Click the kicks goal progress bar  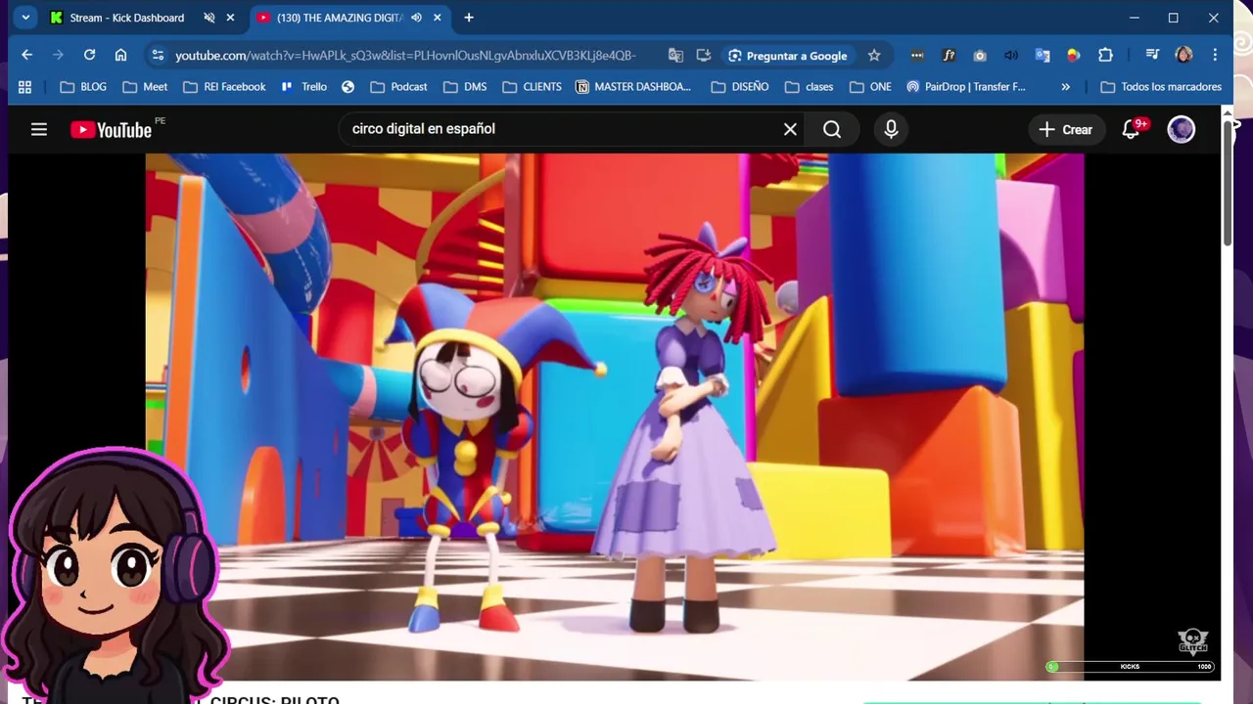[x=1130, y=667]
